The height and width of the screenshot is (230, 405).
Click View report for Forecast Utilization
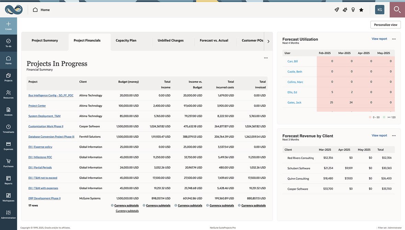click(x=379, y=39)
